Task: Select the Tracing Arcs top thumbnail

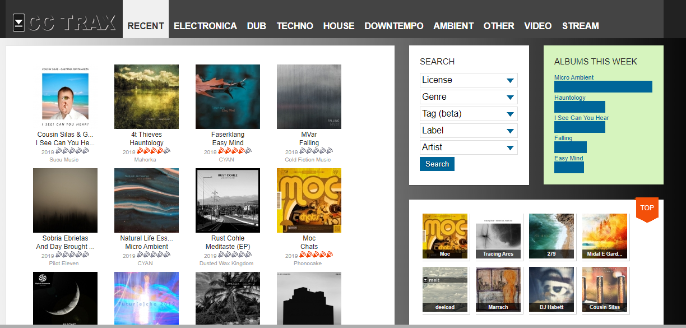Action: 498,235
